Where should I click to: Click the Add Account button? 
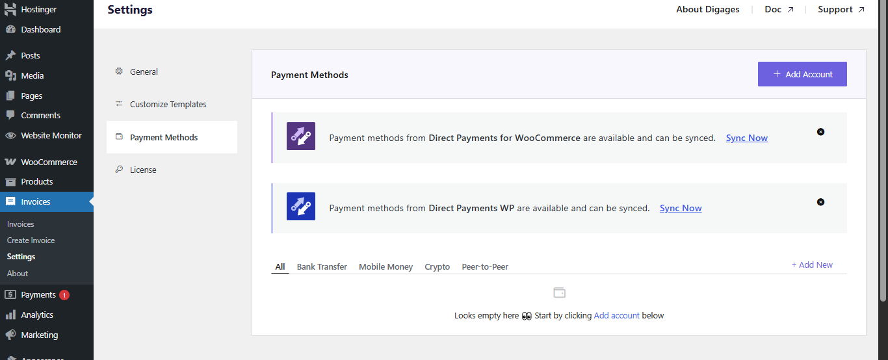coord(802,74)
